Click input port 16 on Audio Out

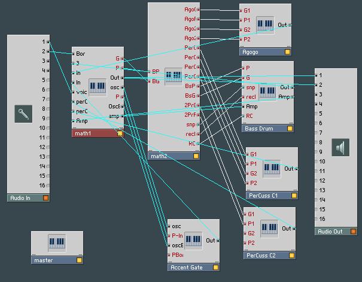tap(317, 219)
